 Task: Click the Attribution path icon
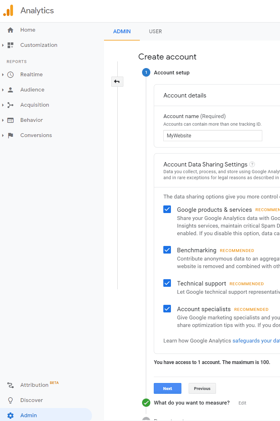click(x=10, y=385)
